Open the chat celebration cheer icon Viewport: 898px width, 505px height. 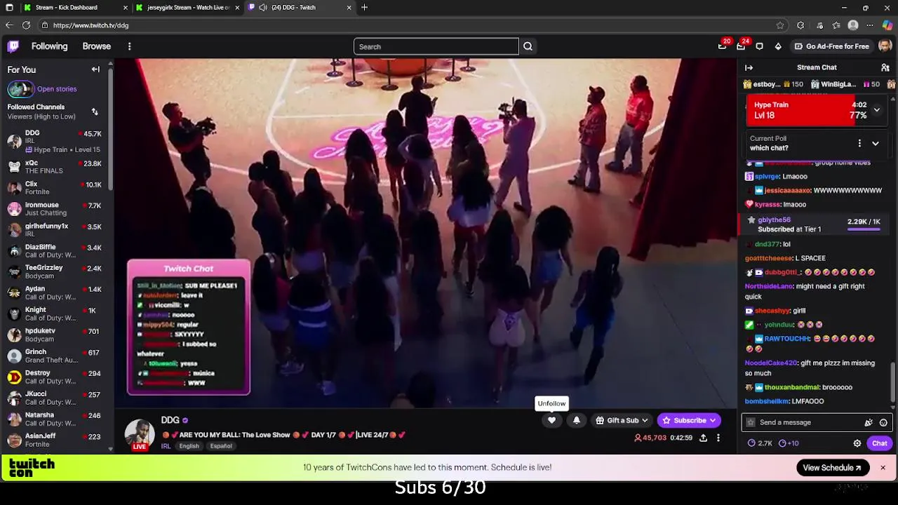[x=869, y=422]
